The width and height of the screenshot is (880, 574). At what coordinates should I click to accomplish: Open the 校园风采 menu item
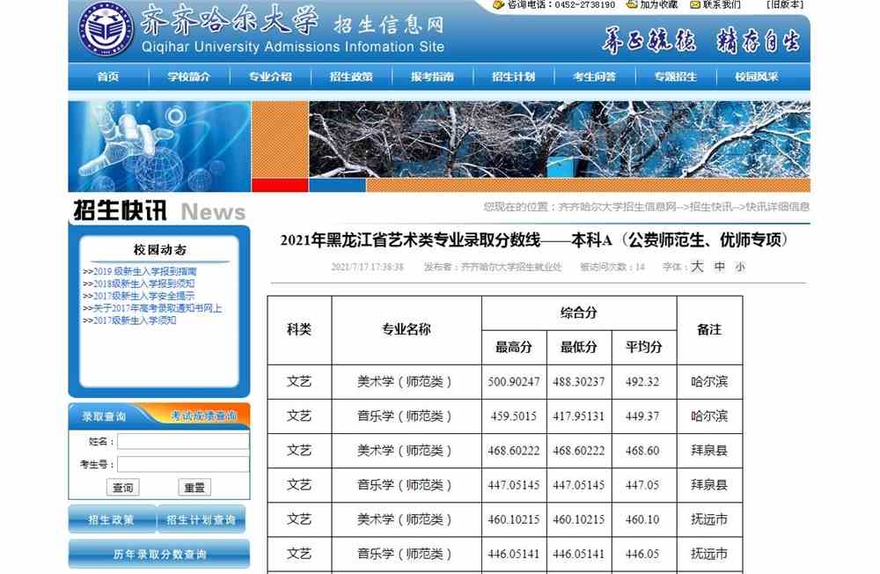pyautogui.click(x=757, y=77)
